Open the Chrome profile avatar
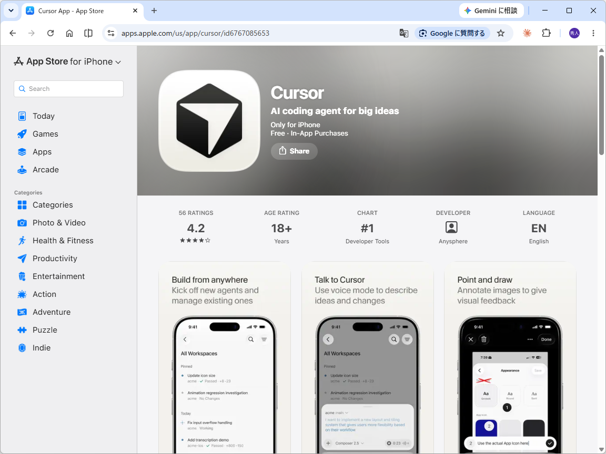This screenshot has width=606, height=454. pos(574,33)
